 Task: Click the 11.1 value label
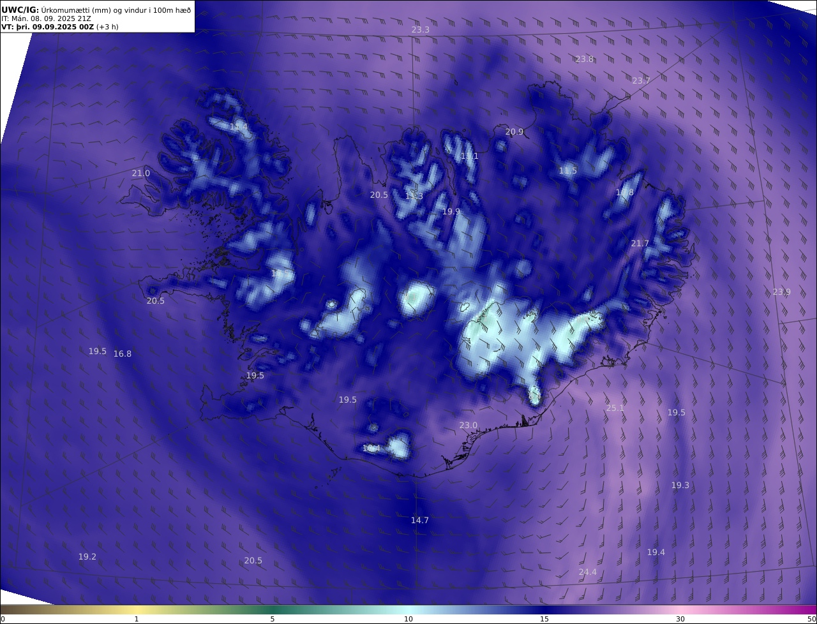pos(469,156)
